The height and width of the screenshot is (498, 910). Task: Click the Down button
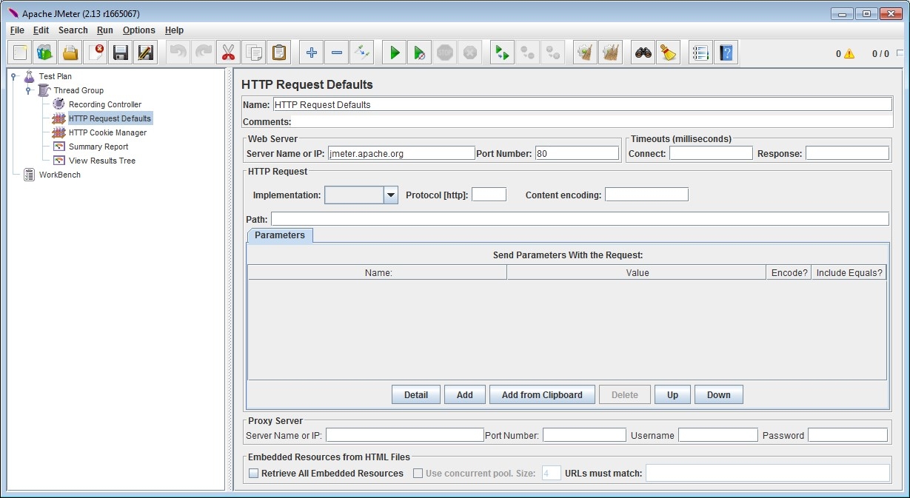pyautogui.click(x=719, y=395)
